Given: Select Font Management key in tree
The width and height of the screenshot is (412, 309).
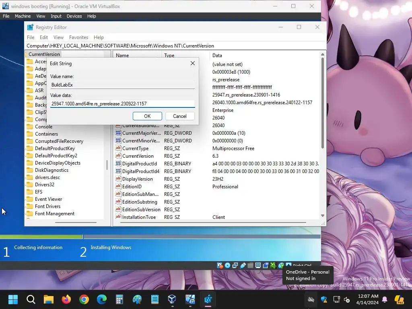Looking at the screenshot, I should 55,214.
